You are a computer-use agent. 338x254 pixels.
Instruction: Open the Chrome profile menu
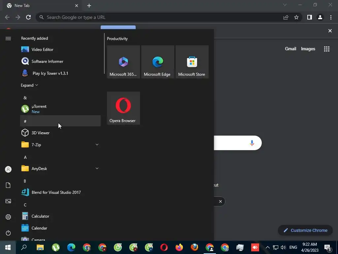coord(320,17)
